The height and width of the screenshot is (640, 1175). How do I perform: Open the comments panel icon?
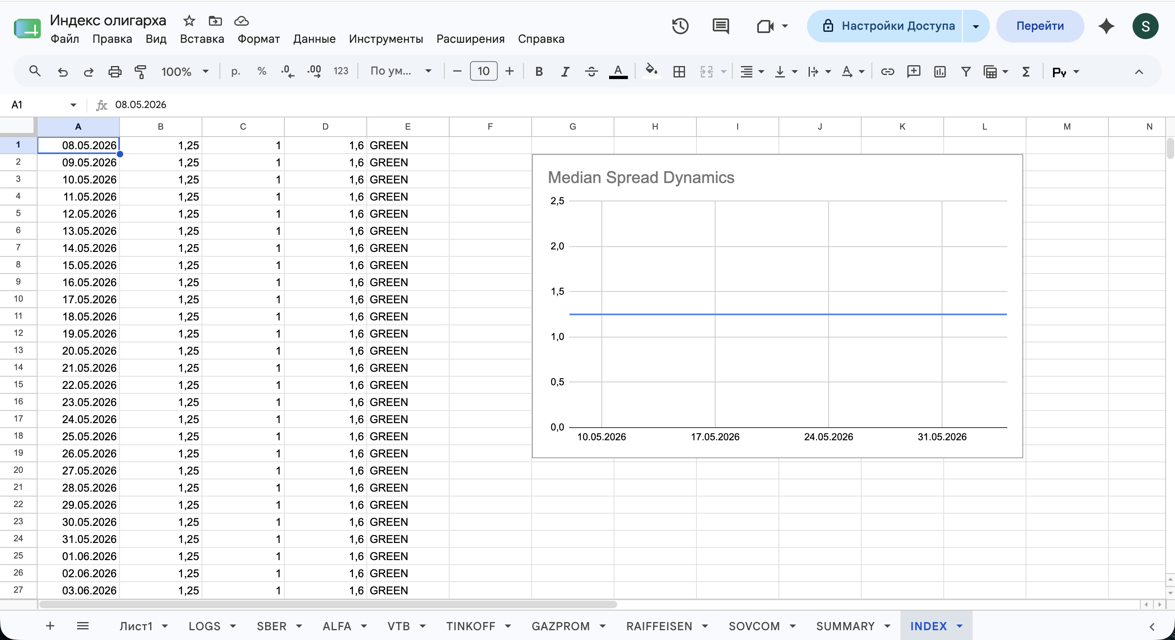pos(721,26)
